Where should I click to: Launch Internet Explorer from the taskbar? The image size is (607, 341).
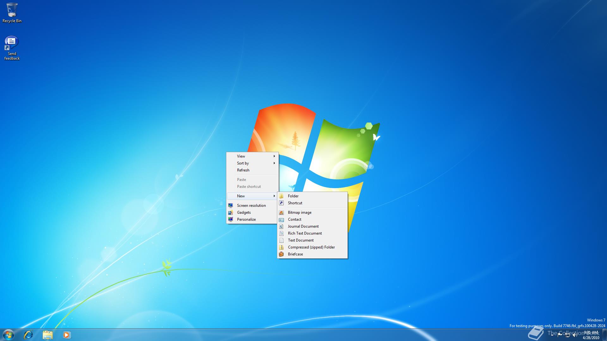(x=28, y=335)
